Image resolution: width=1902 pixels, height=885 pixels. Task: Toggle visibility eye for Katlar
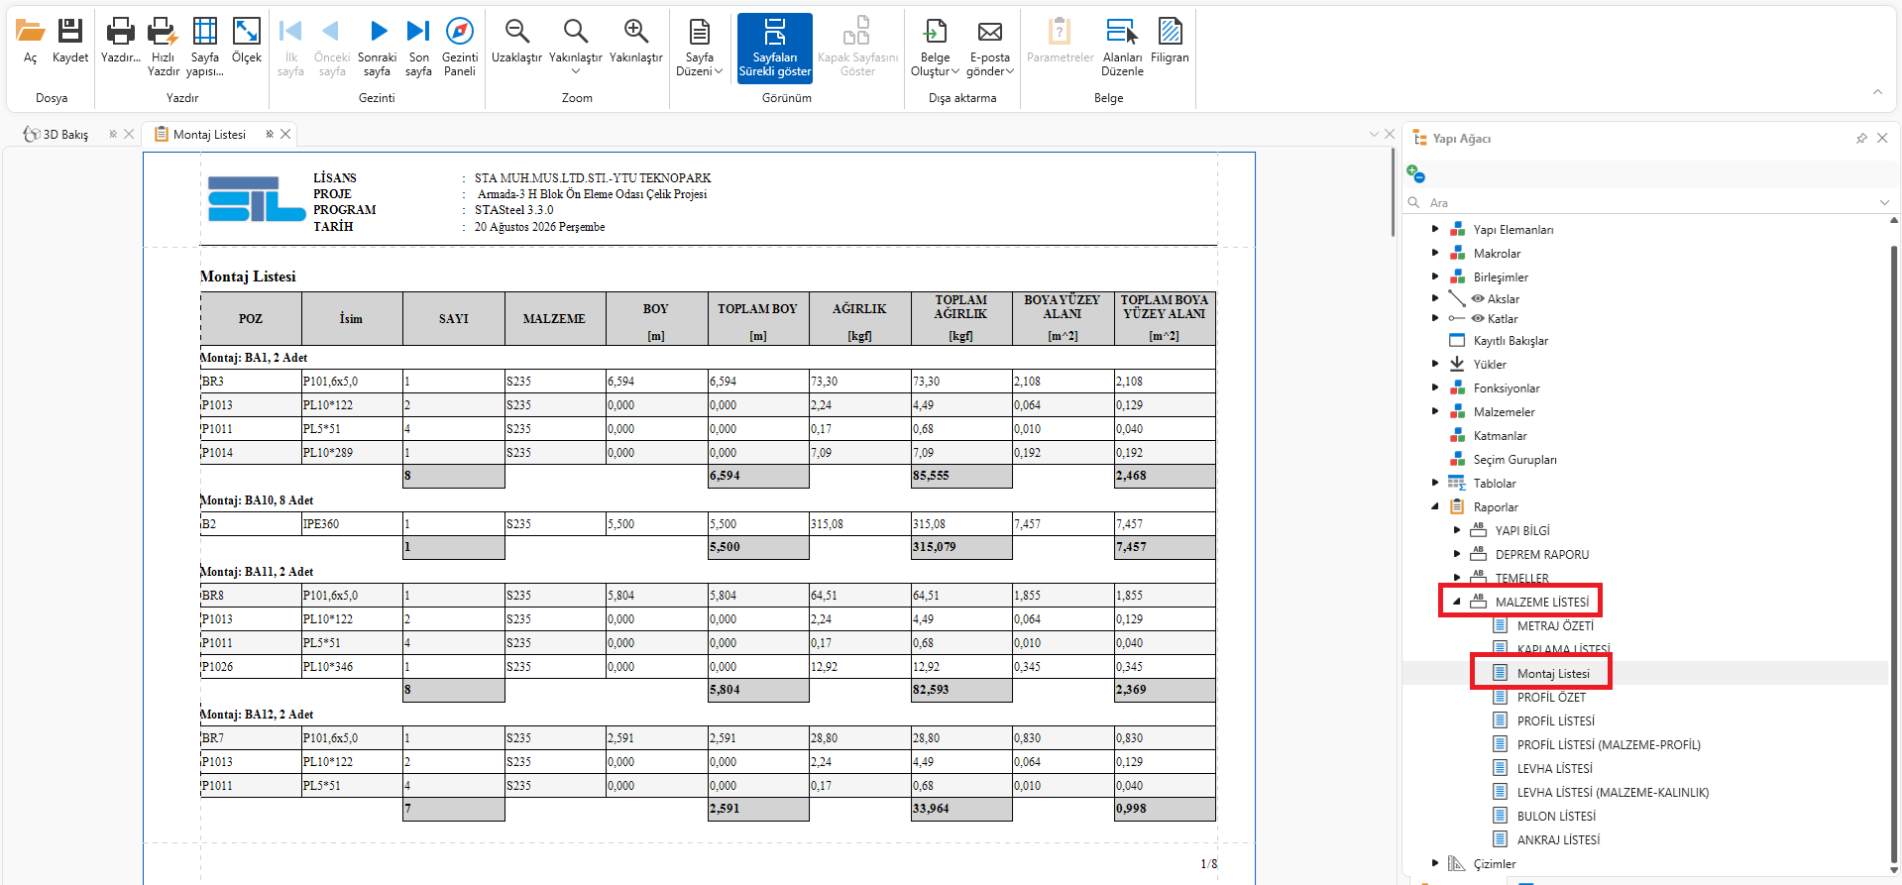tap(1478, 318)
